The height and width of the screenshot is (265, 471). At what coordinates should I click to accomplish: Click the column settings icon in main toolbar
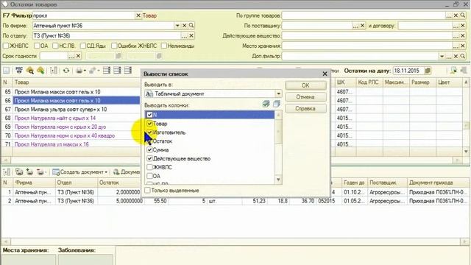tap(54, 71)
